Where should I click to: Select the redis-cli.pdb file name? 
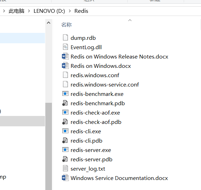(x=86, y=141)
